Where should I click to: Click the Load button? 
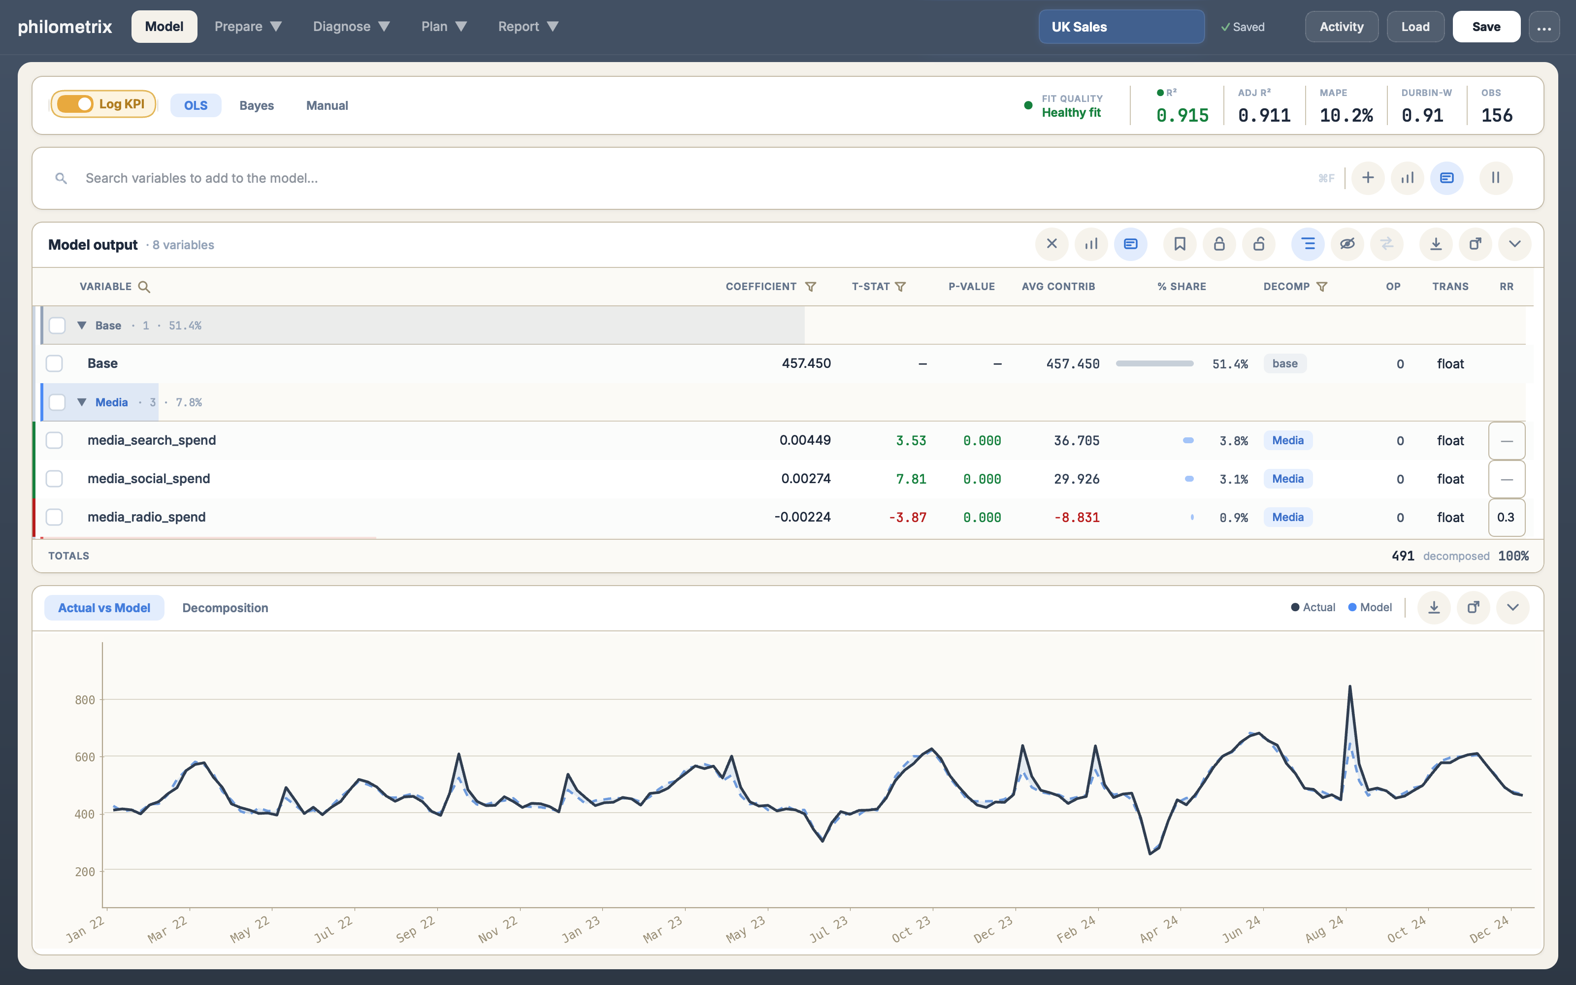[x=1415, y=27]
